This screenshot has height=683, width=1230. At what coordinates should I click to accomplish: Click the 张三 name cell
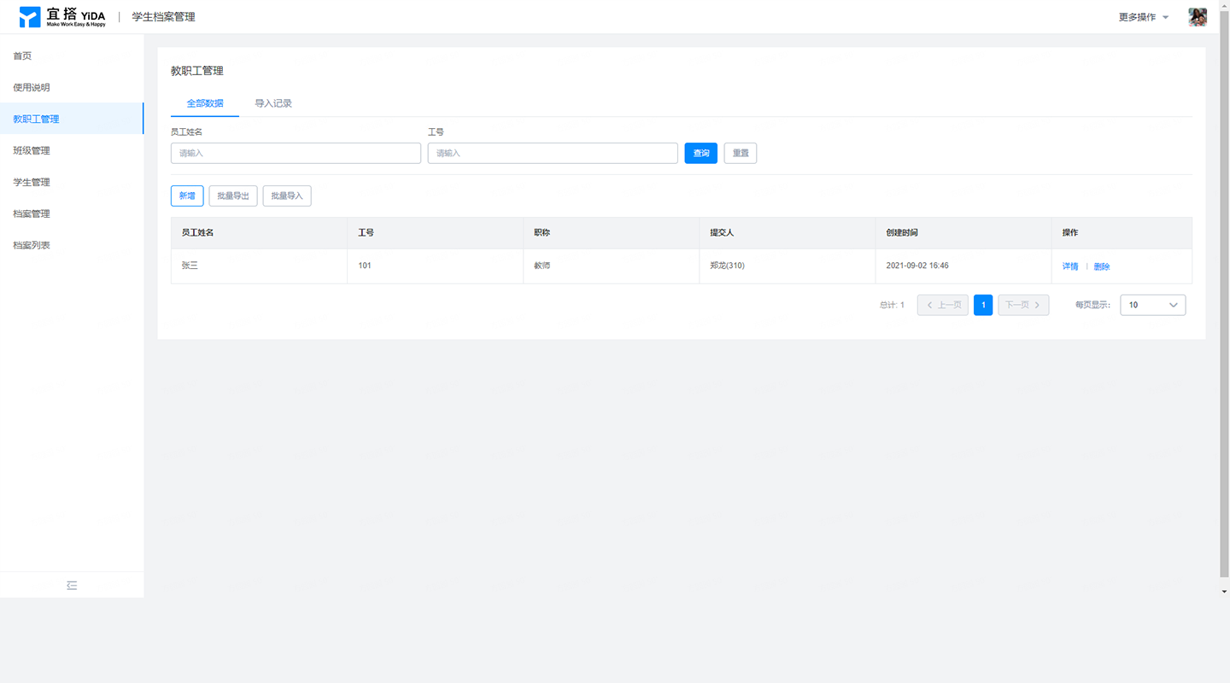tap(259, 266)
